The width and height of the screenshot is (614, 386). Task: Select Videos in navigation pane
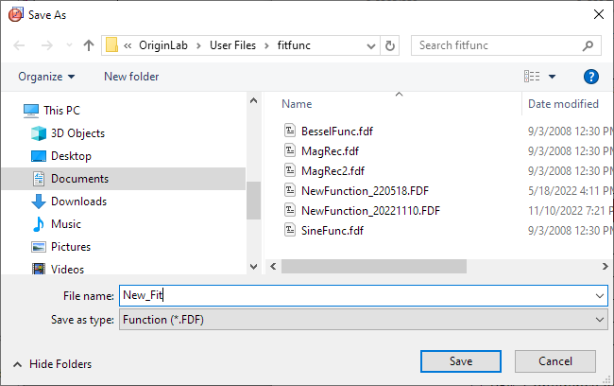(x=67, y=270)
